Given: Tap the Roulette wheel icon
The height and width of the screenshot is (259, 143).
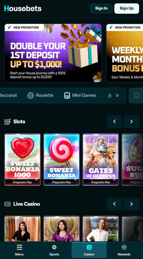Looking at the screenshot, I should (31, 95).
